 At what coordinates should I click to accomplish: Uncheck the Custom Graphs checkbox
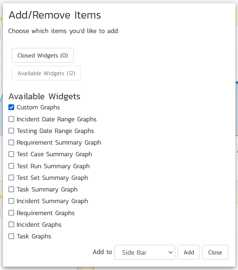coord(11,107)
